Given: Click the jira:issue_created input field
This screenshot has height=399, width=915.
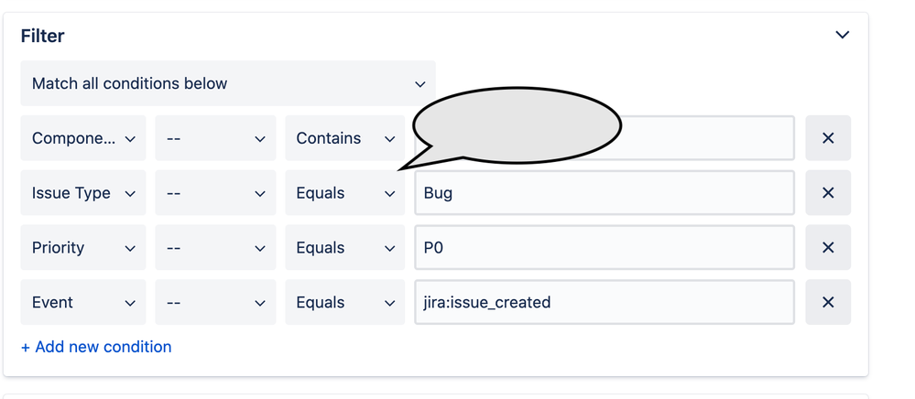Looking at the screenshot, I should coord(605,302).
